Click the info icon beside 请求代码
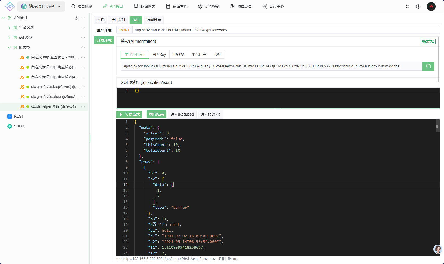Viewport: 444px width, 264px height. [x=218, y=114]
